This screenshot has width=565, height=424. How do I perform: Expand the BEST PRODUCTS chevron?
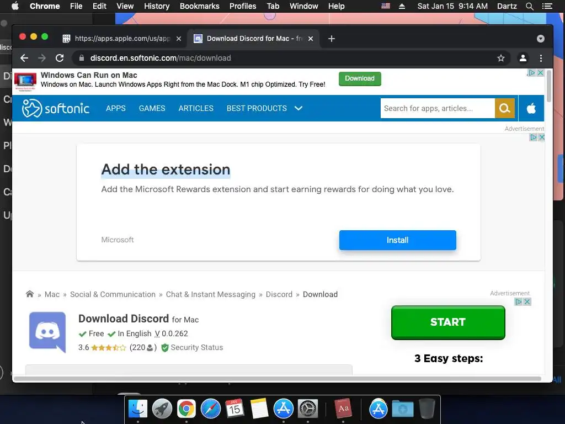(299, 108)
